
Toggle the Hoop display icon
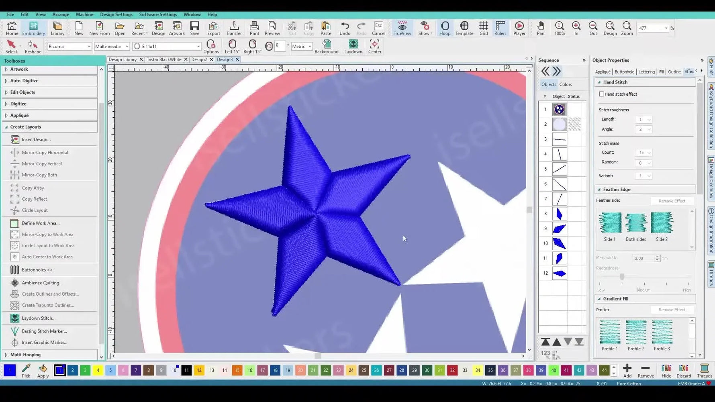(x=445, y=28)
